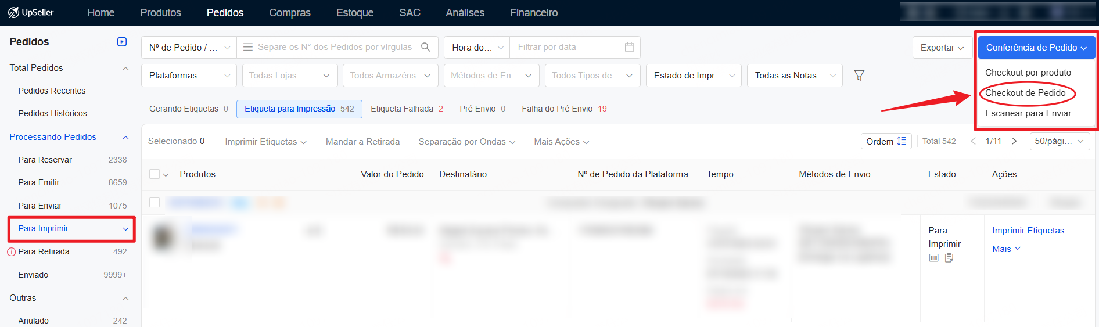The height and width of the screenshot is (327, 1099).
Task: Click the Ordem sort icon button
Action: [886, 141]
